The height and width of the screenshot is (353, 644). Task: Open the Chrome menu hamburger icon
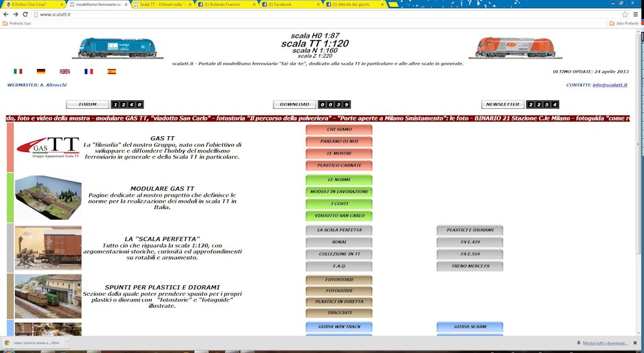coord(636,14)
